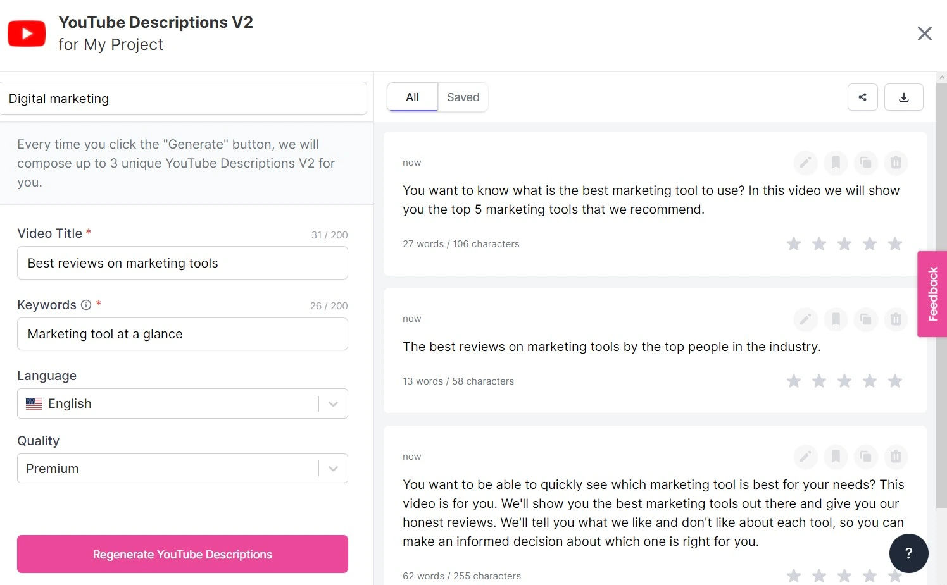
Task: Rate the 13-word description five stars
Action: [895, 381]
